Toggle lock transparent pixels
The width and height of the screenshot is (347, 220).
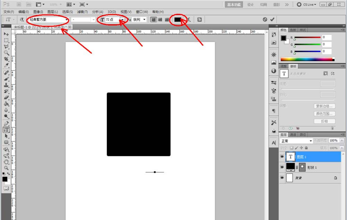[x=292, y=148]
